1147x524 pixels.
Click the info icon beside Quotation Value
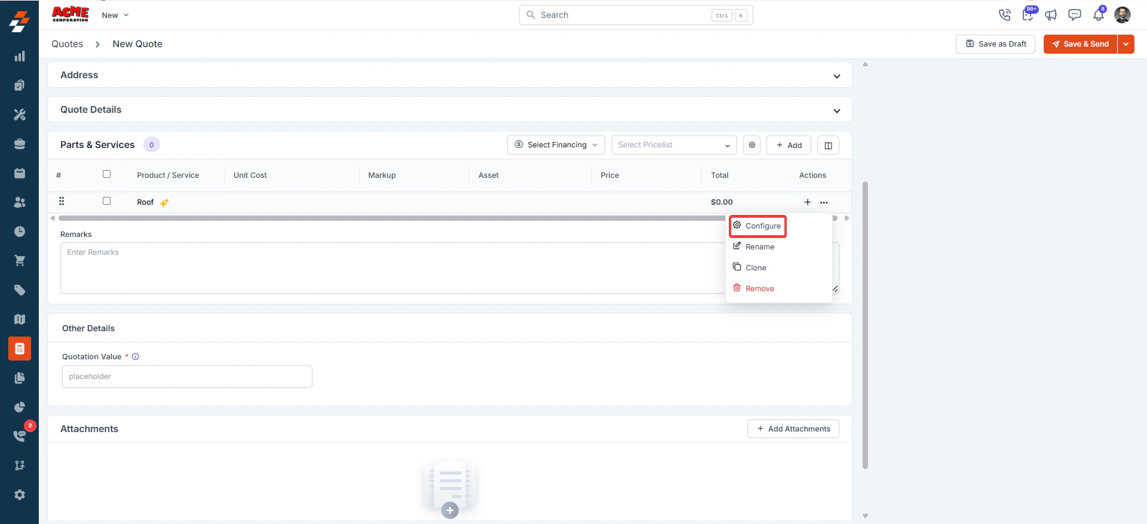tap(136, 357)
